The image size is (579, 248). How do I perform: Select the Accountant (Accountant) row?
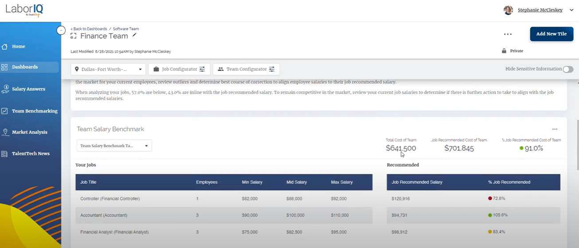[224, 215]
